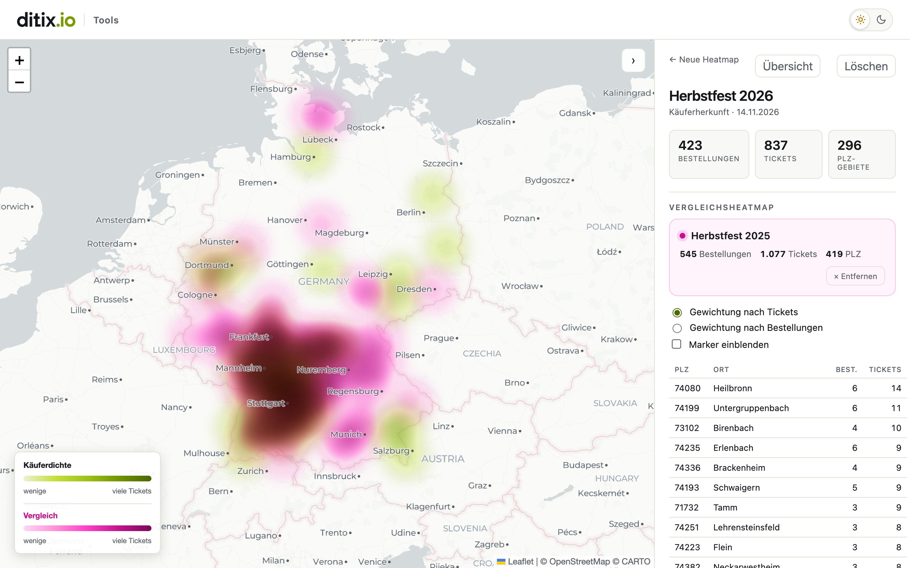Click the BEST. column header
Image resolution: width=910 pixels, height=568 pixels.
[846, 370]
